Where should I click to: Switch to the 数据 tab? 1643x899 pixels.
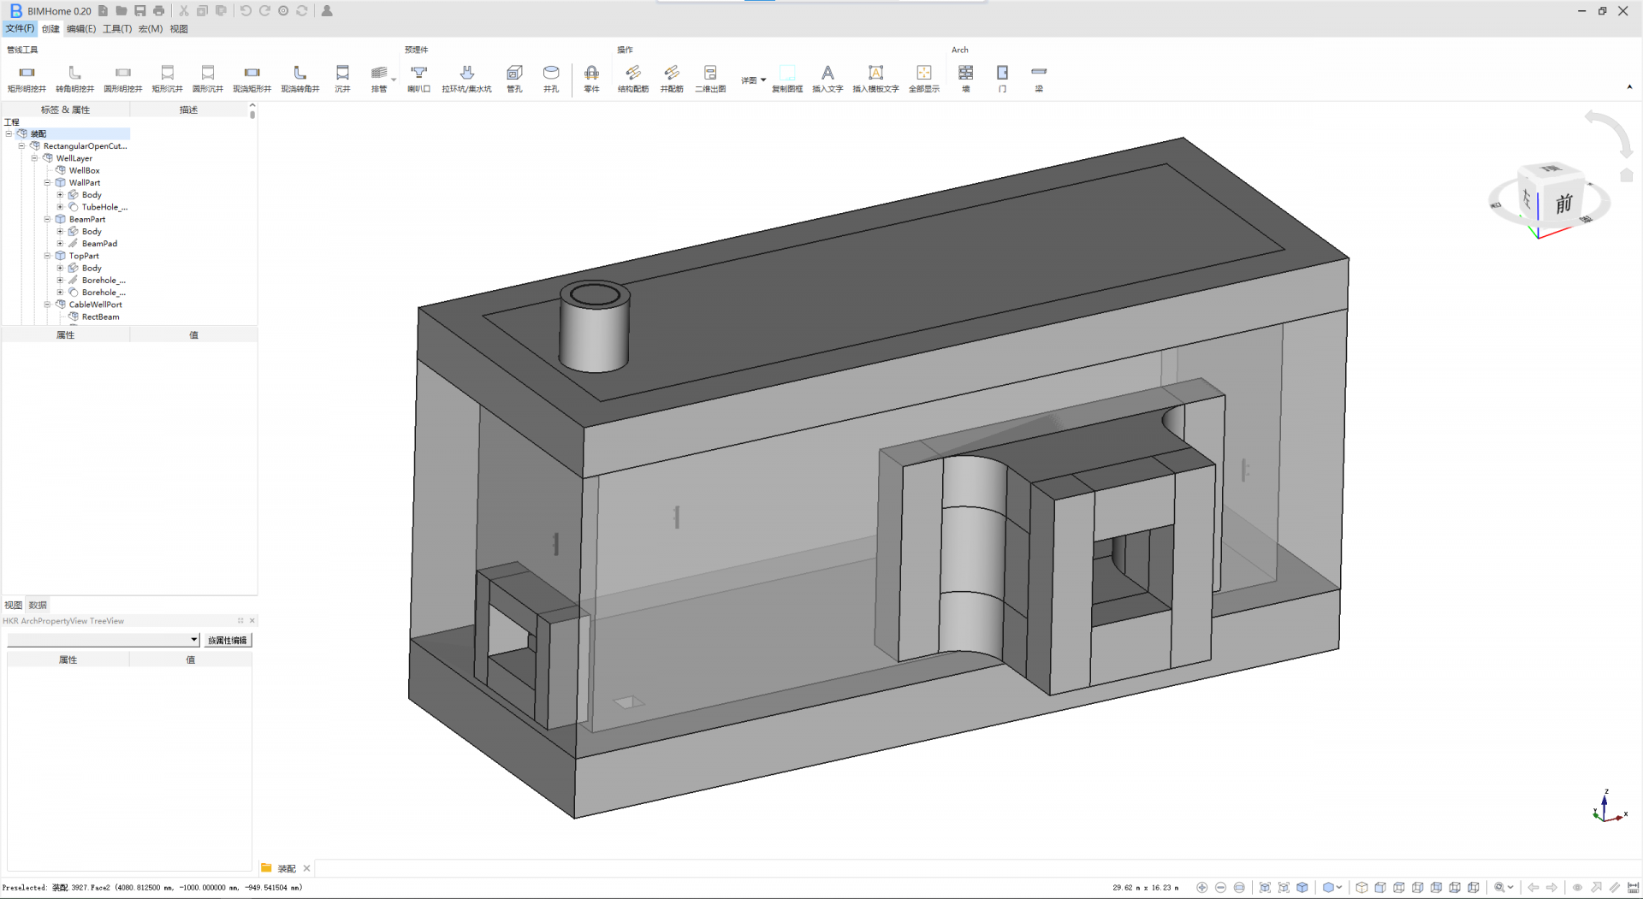38,605
